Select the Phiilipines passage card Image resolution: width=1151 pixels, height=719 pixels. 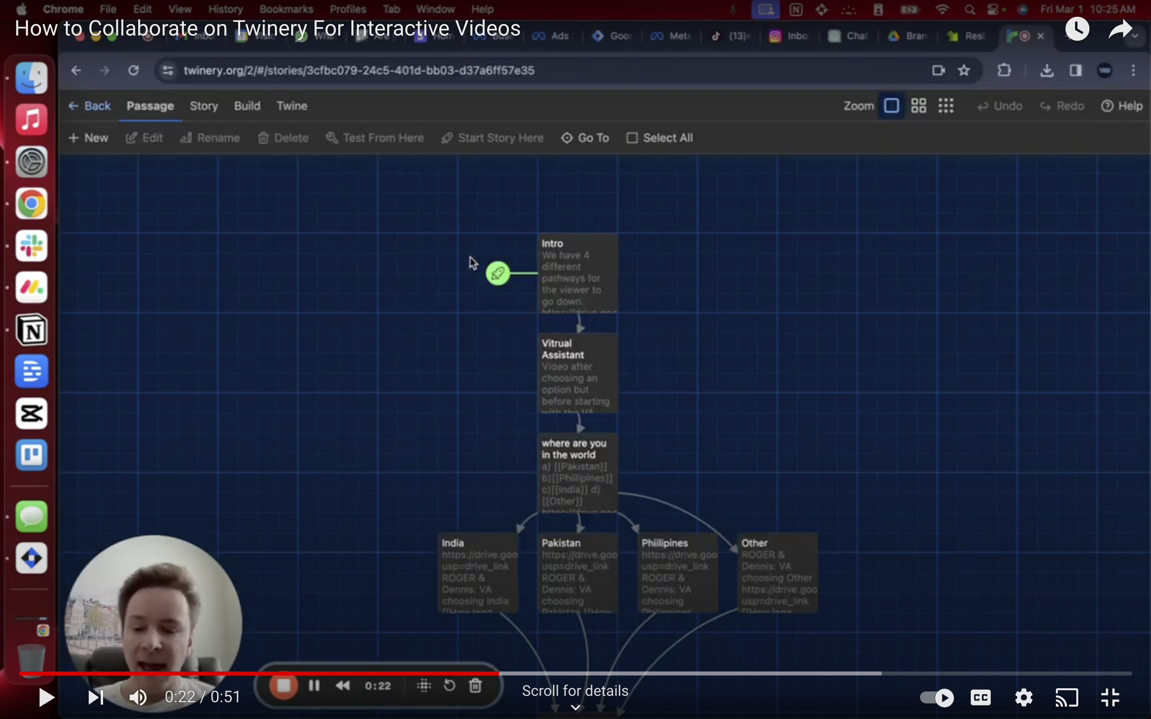[x=678, y=573]
